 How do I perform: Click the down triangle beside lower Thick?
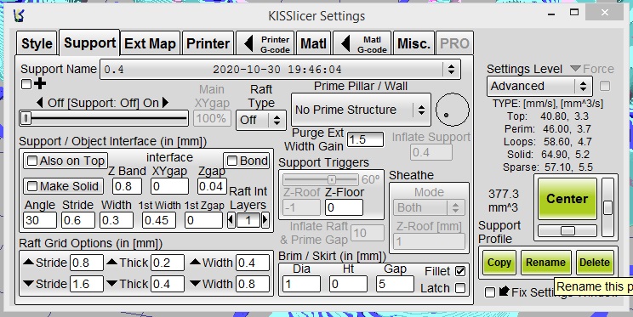(111, 284)
